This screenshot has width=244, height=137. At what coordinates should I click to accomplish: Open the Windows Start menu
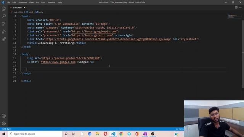pyautogui.click(x=4, y=134)
